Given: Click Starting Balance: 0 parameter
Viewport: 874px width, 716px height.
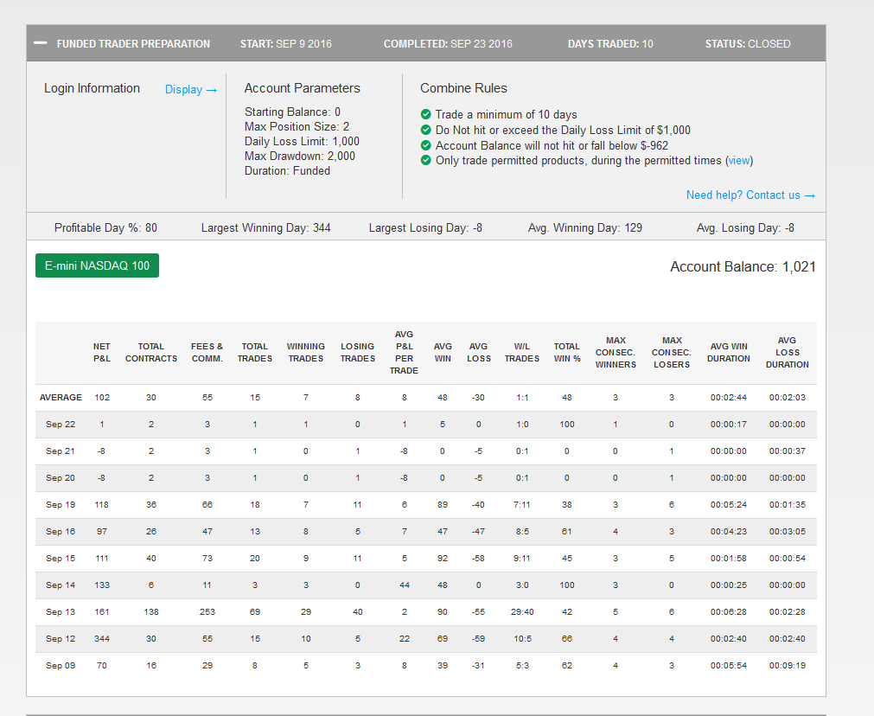Looking at the screenshot, I should (x=292, y=112).
